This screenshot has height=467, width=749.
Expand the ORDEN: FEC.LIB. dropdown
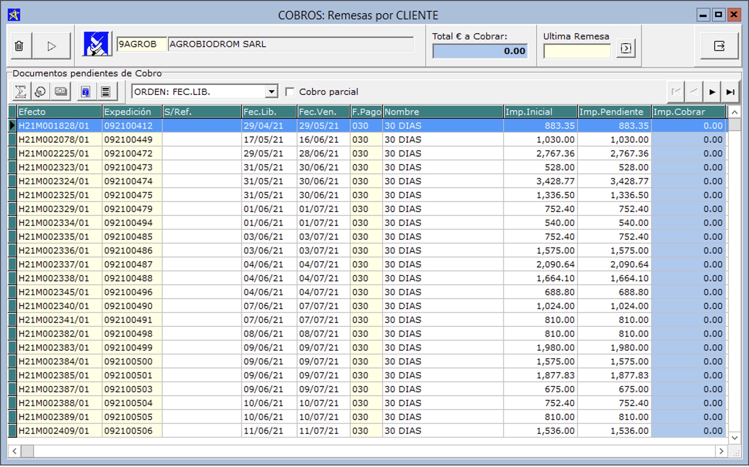(272, 92)
